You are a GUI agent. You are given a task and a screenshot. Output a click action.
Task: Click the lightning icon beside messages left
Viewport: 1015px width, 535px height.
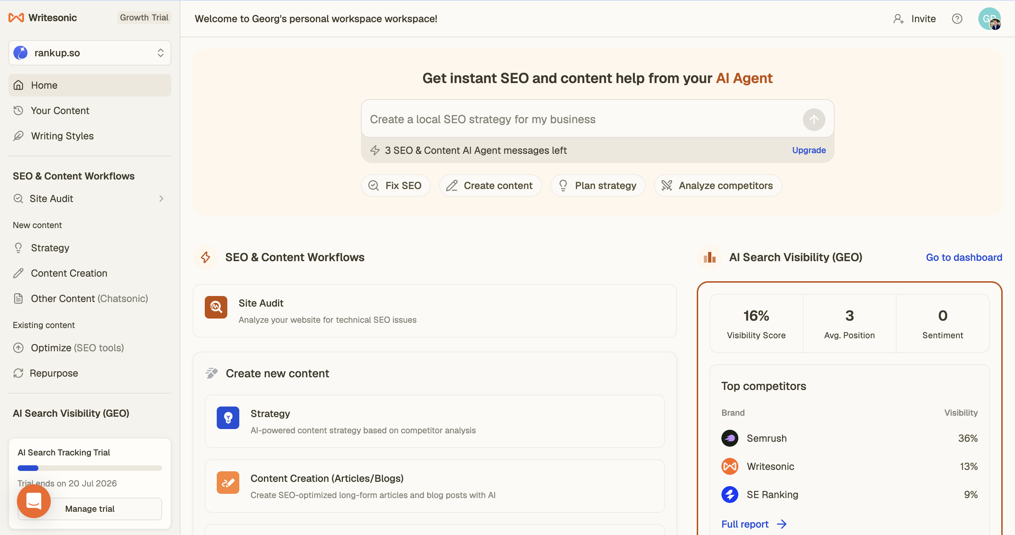pos(375,150)
